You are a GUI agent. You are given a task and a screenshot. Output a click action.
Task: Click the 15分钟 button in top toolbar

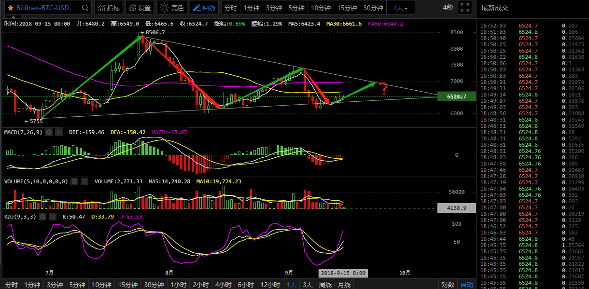pyautogui.click(x=347, y=8)
